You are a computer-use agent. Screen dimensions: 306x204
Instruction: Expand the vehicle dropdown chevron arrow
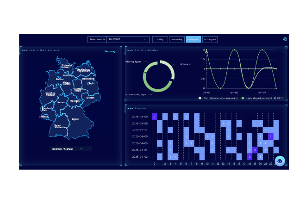pos(145,39)
